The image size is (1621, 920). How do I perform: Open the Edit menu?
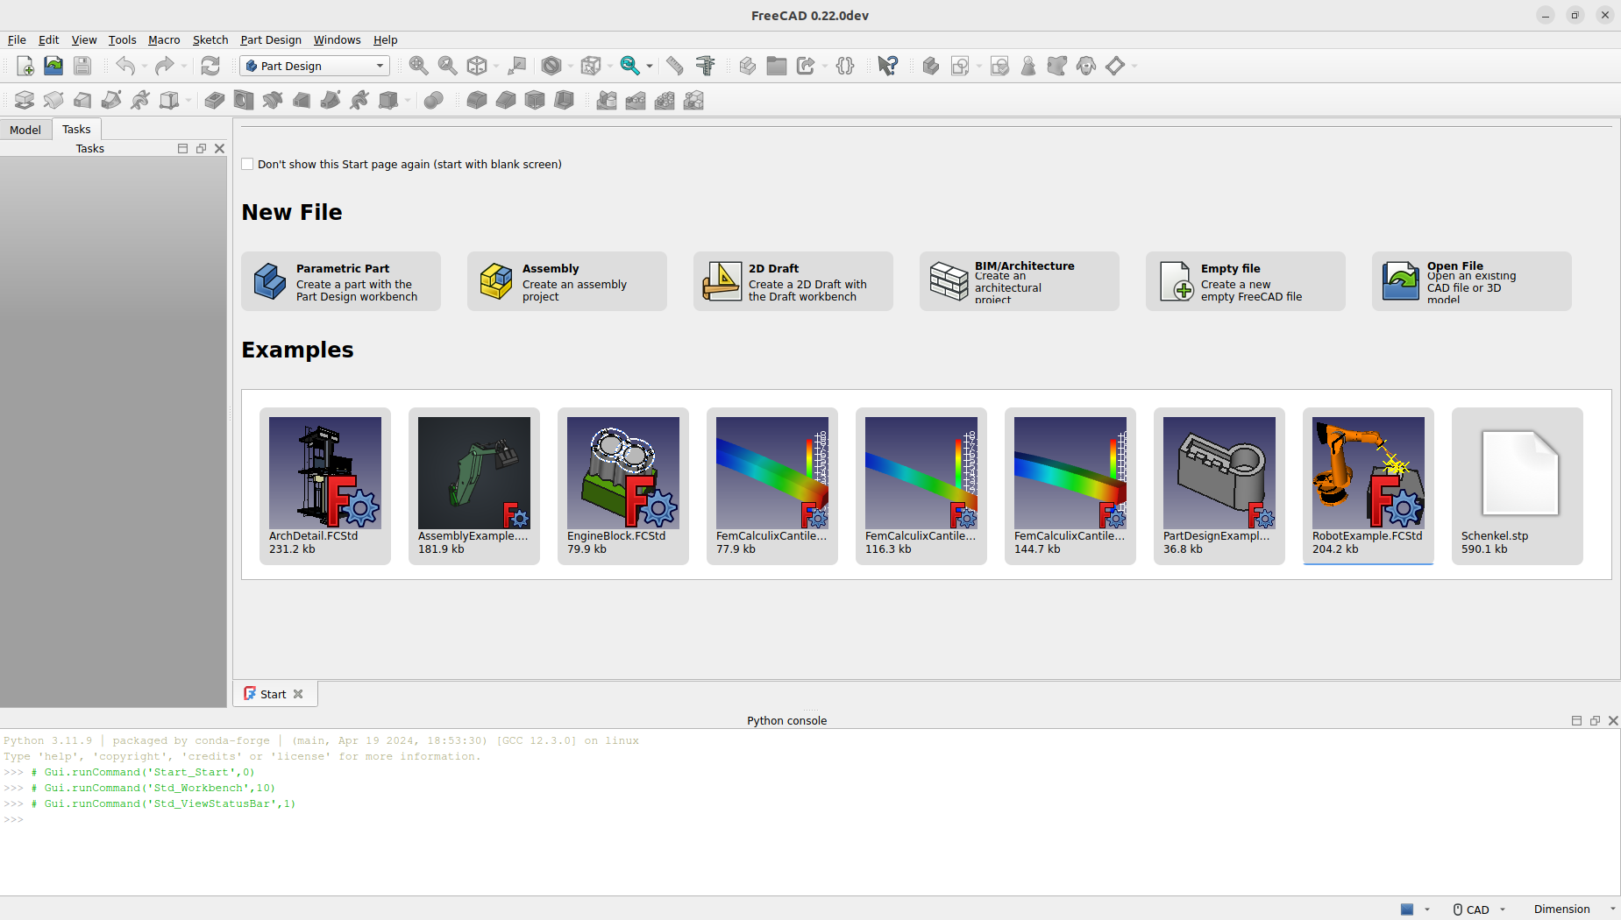pos(48,39)
